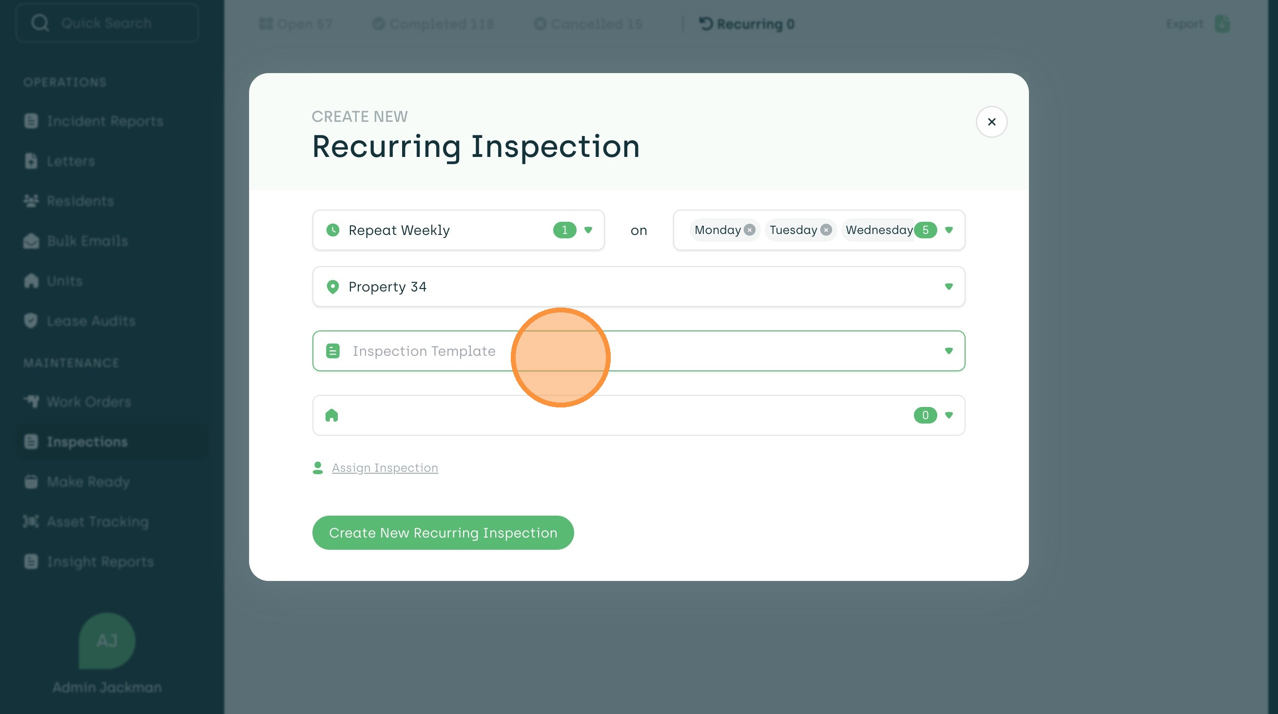Click Create New Recurring Inspection button
1278x714 pixels.
[443, 532]
